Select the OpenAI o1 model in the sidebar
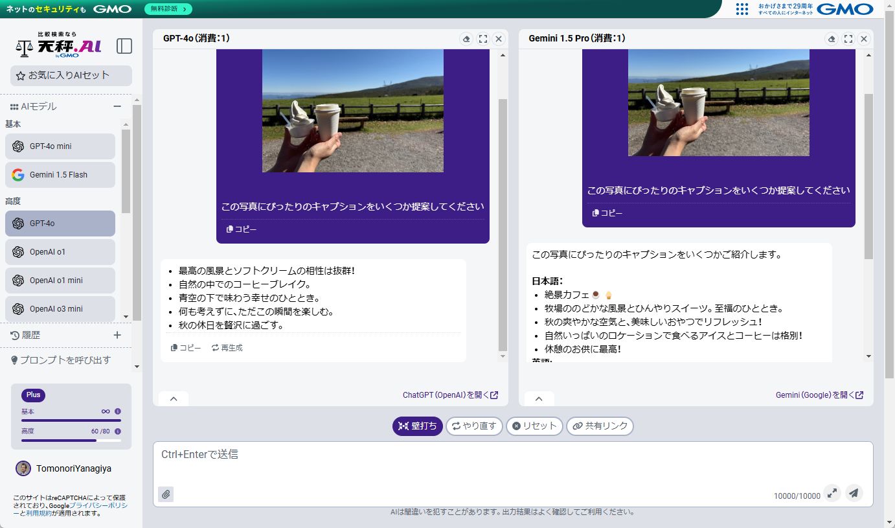 click(x=60, y=251)
